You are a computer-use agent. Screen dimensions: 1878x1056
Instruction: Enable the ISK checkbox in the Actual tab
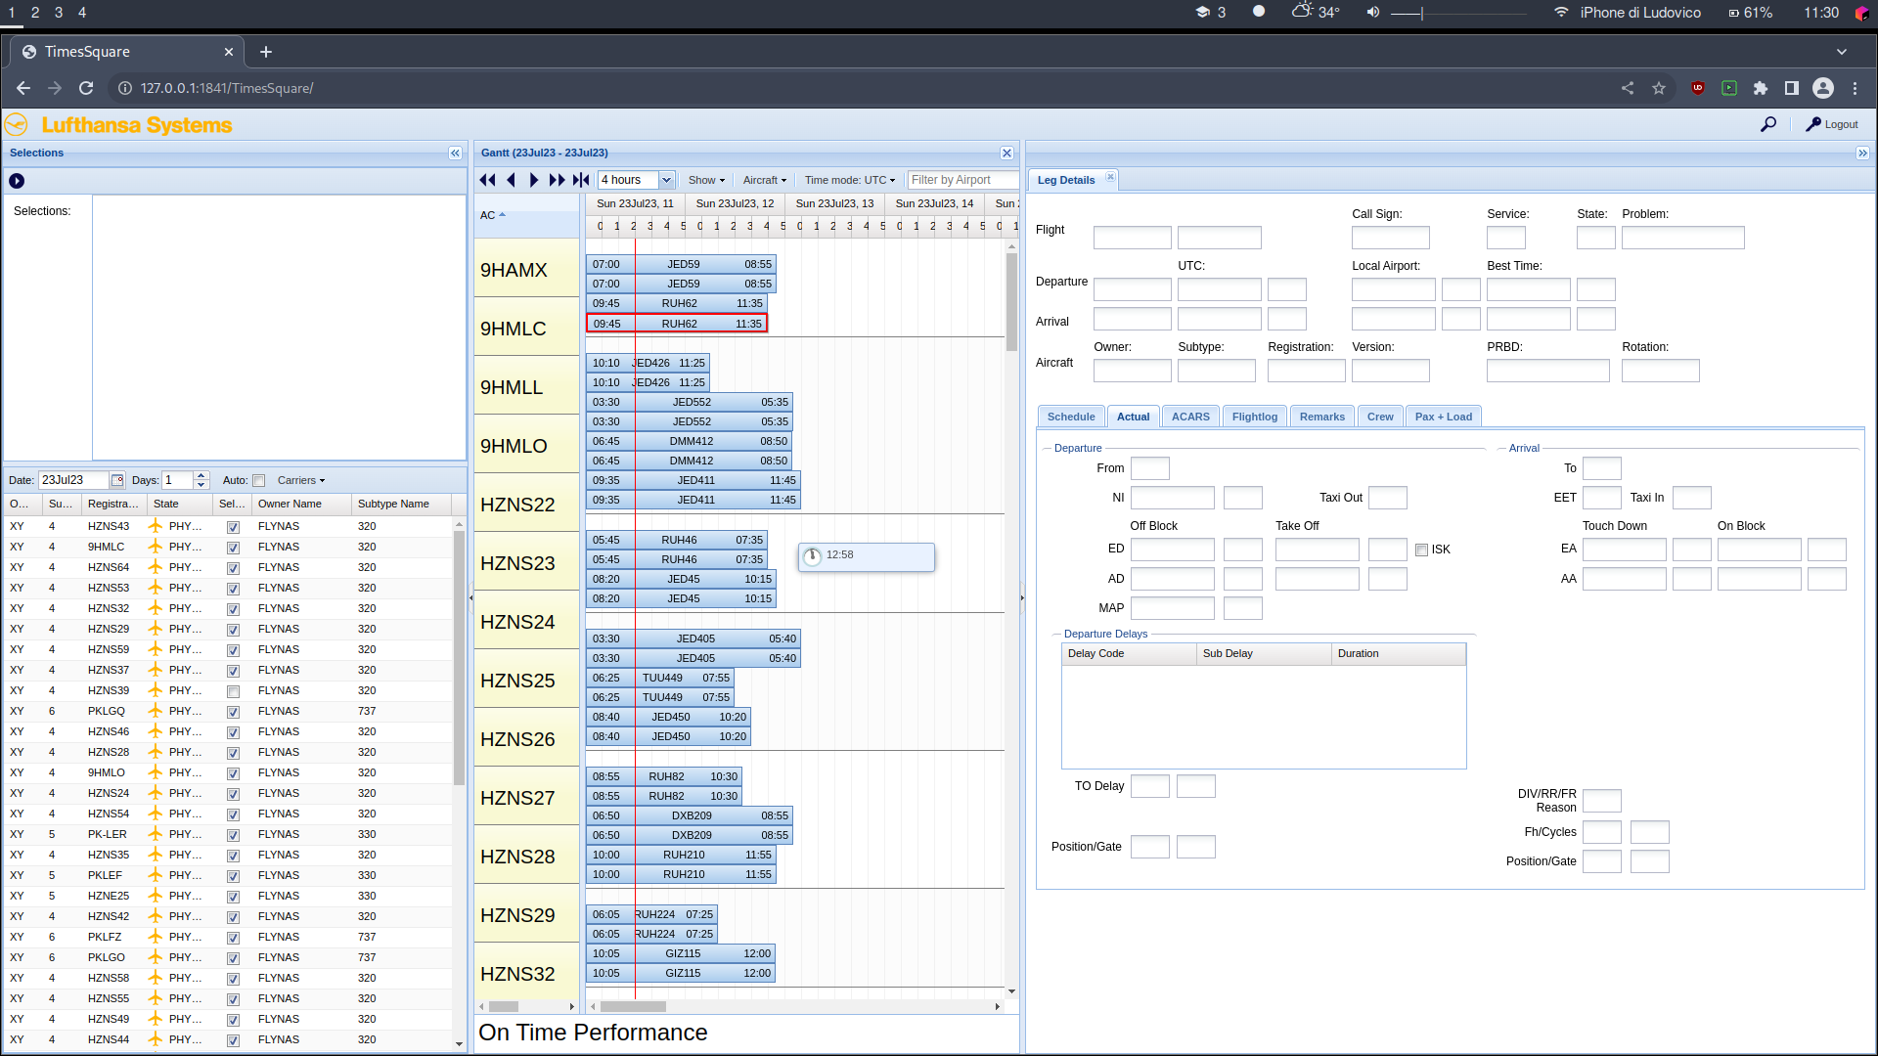click(1421, 550)
